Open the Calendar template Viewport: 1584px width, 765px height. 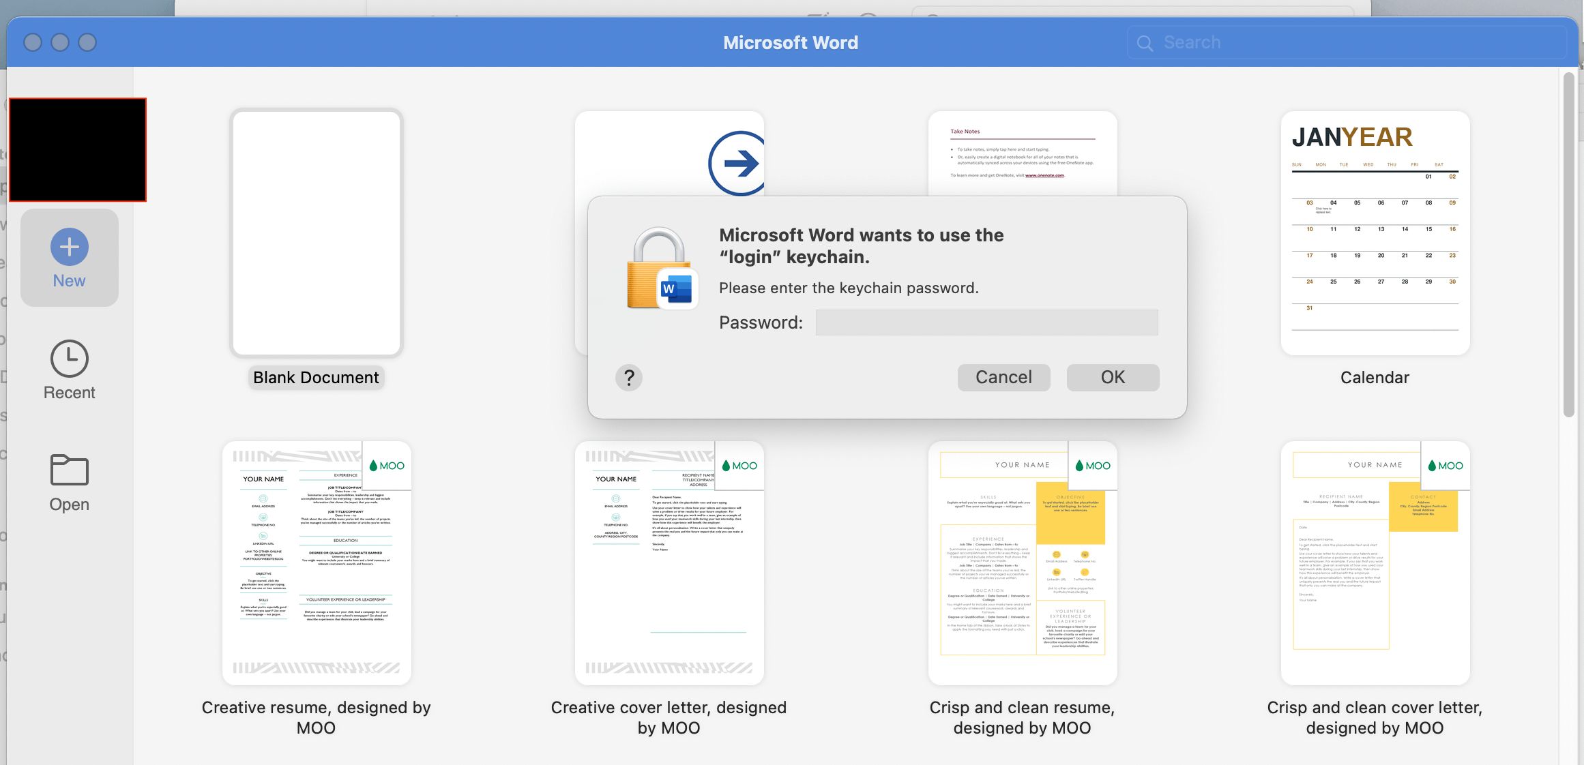1374,232
